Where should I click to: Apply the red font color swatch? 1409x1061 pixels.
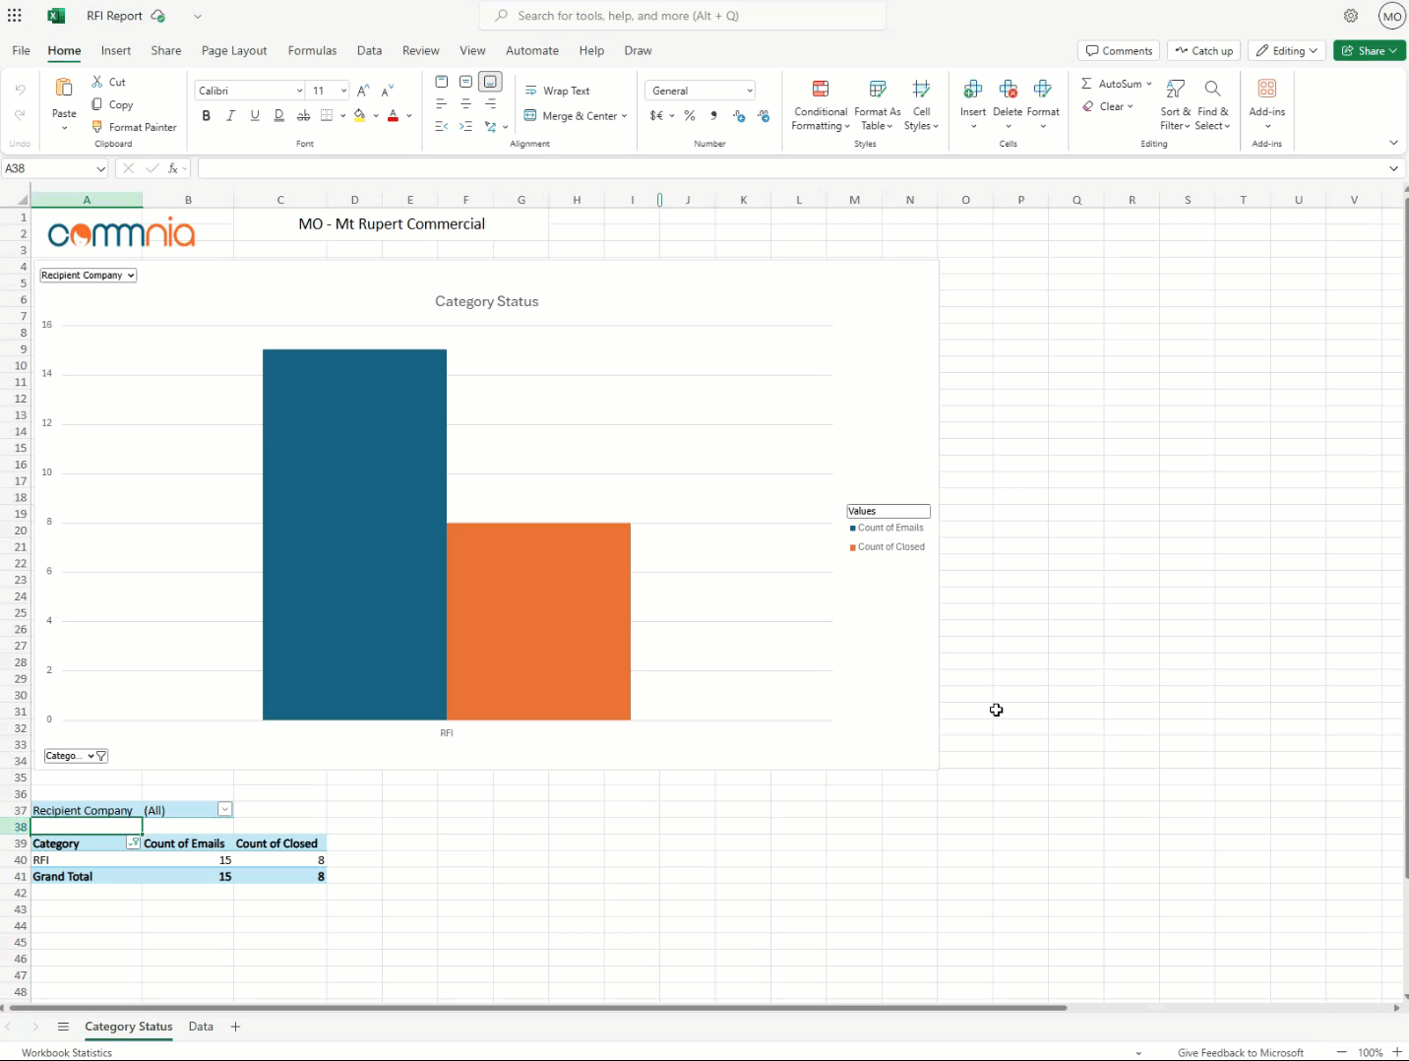tap(394, 115)
